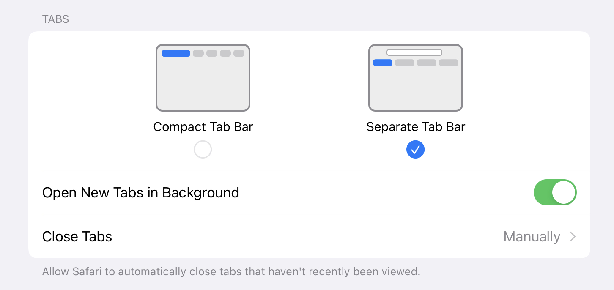Screen dimensions: 614x290
Task: Click "Open New Tabs in Background" label
Action: [141, 192]
